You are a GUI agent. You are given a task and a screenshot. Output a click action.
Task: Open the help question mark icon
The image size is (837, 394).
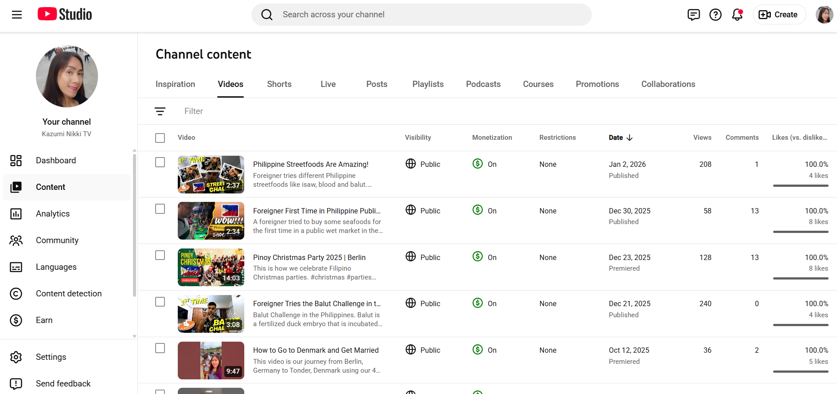coord(715,15)
